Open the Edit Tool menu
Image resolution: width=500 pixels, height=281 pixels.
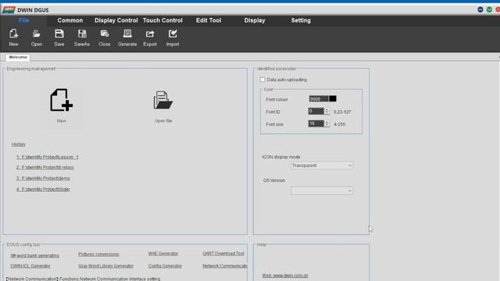point(209,20)
